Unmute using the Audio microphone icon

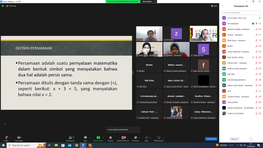pos(6,138)
